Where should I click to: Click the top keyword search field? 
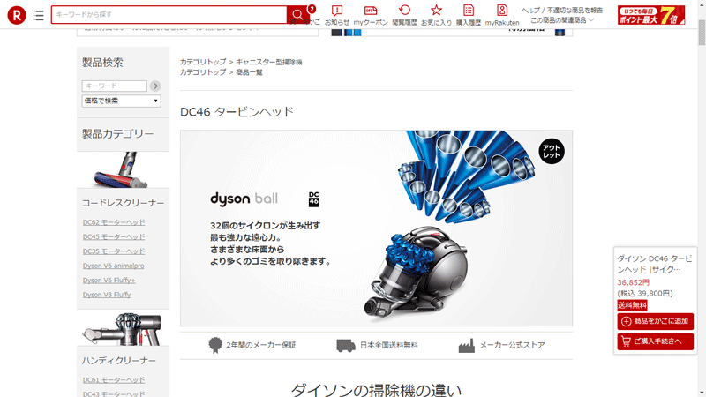[x=169, y=15]
